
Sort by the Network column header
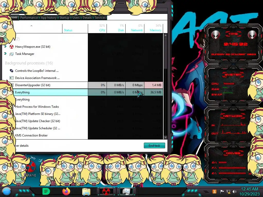click(x=135, y=28)
